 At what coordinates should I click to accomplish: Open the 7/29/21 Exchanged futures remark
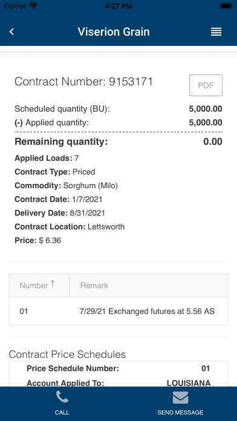tap(147, 312)
